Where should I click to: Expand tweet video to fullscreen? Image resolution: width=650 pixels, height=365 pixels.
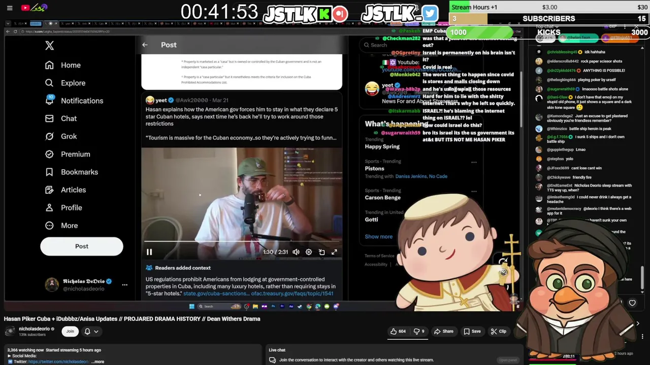coord(334,252)
